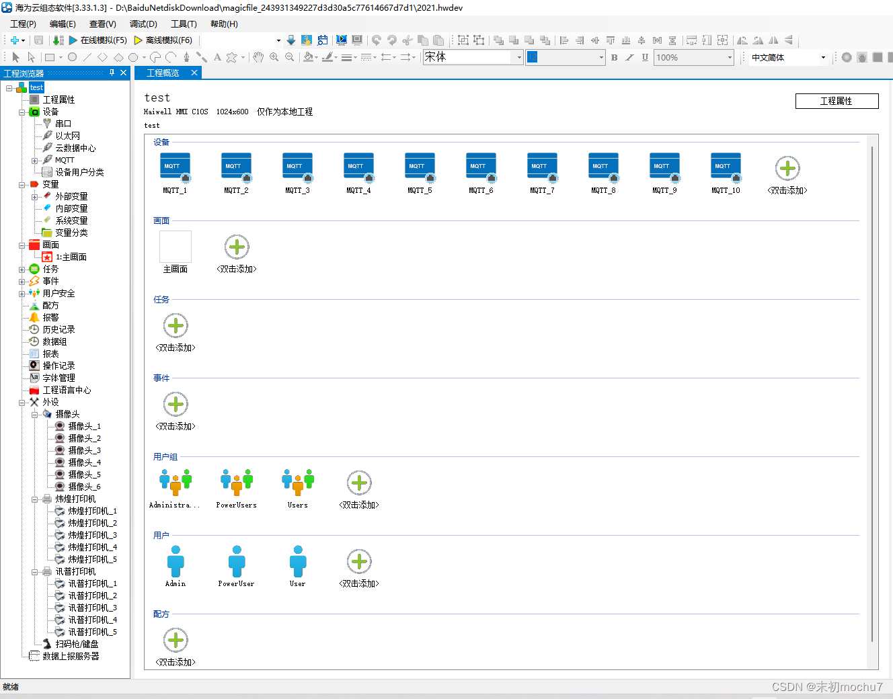Viewport: 893px width, 699px height.
Task: Click the line color pen icon
Action: point(327,57)
